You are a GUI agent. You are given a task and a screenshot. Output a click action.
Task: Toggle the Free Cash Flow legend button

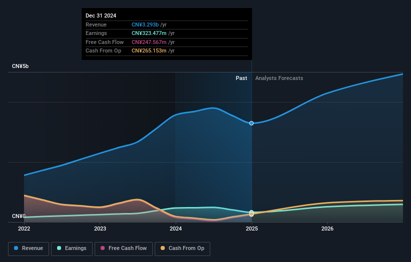[x=124, y=248]
